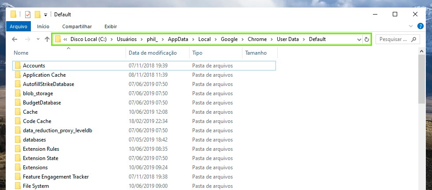Click AppData in the address path
The image size is (432, 190).
click(x=178, y=39)
